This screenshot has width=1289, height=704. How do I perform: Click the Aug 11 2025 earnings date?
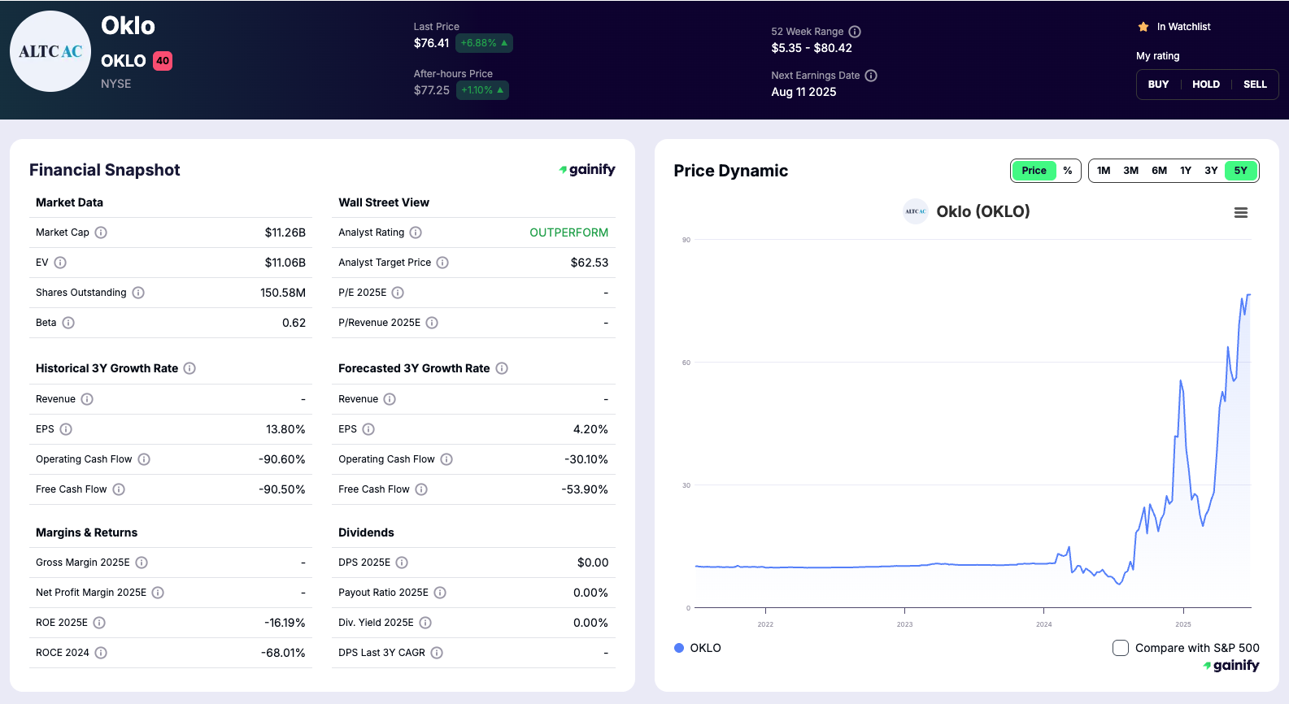[x=803, y=92]
